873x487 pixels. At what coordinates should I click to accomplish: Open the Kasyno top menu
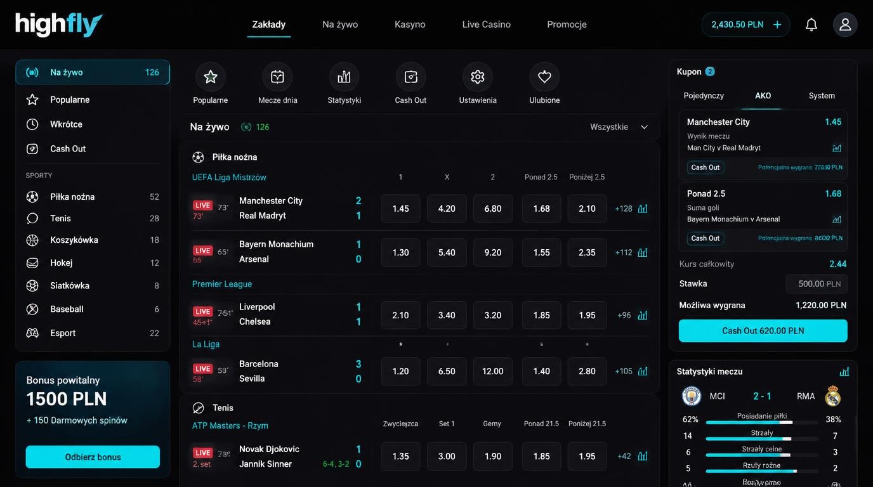coord(410,25)
